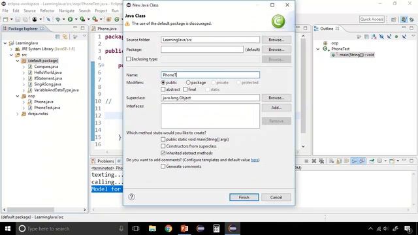The width and height of the screenshot is (418, 235).
Task: Open Package Explorer view menu dropdown
Action: [84, 37]
